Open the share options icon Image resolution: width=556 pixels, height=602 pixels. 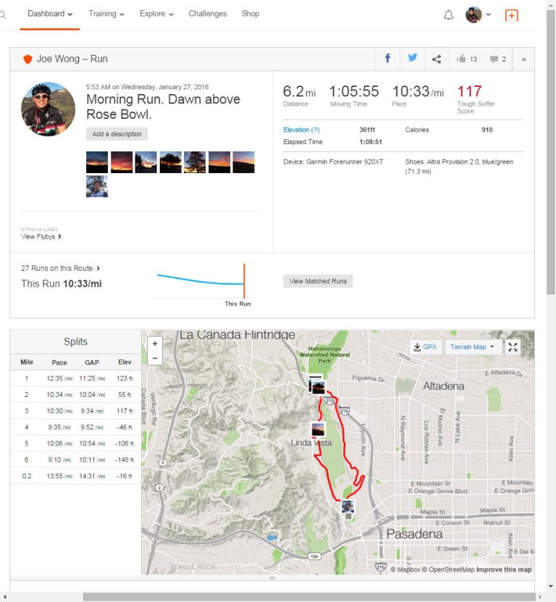tap(436, 59)
